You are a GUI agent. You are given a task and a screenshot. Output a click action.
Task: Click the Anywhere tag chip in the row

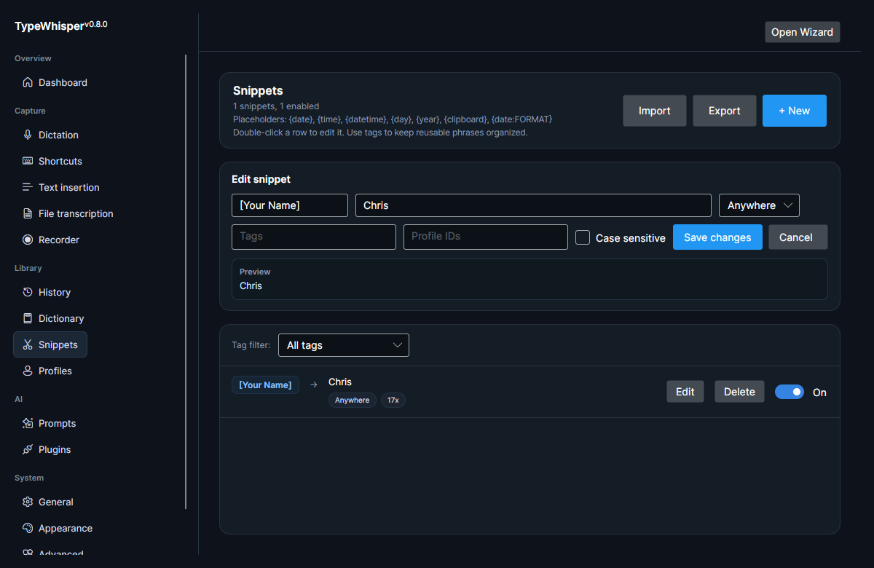(353, 401)
